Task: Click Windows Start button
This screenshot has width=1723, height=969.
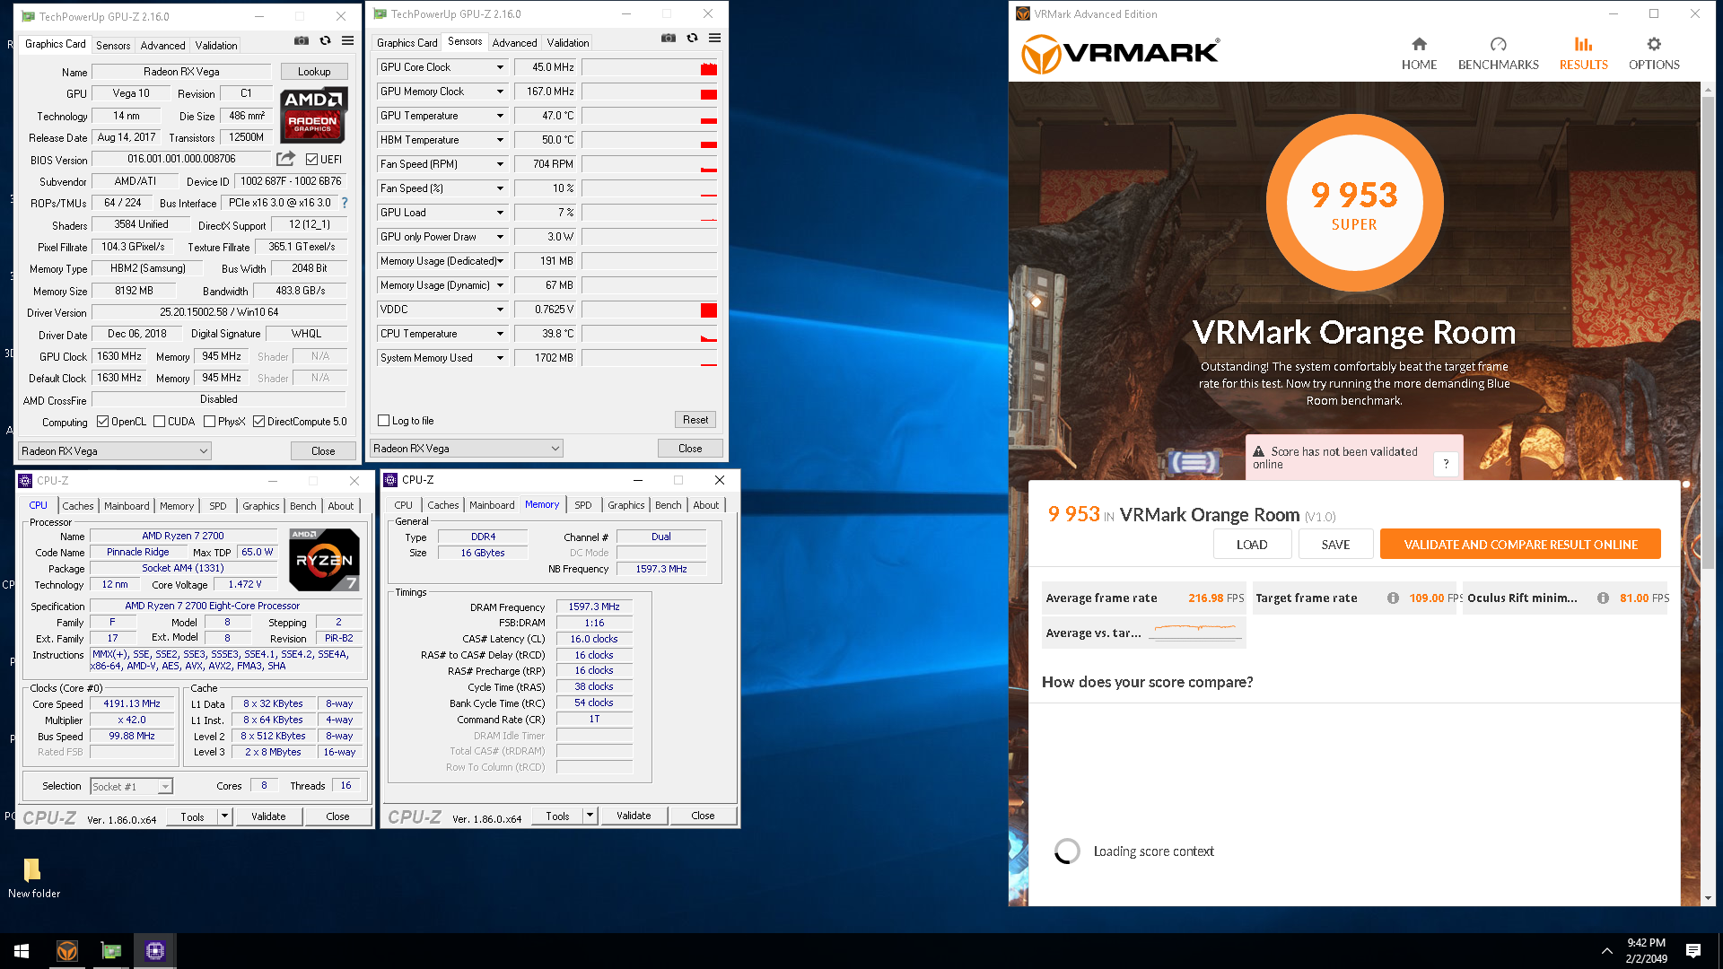Action: [x=22, y=951]
